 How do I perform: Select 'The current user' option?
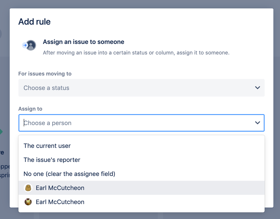tap(47, 146)
